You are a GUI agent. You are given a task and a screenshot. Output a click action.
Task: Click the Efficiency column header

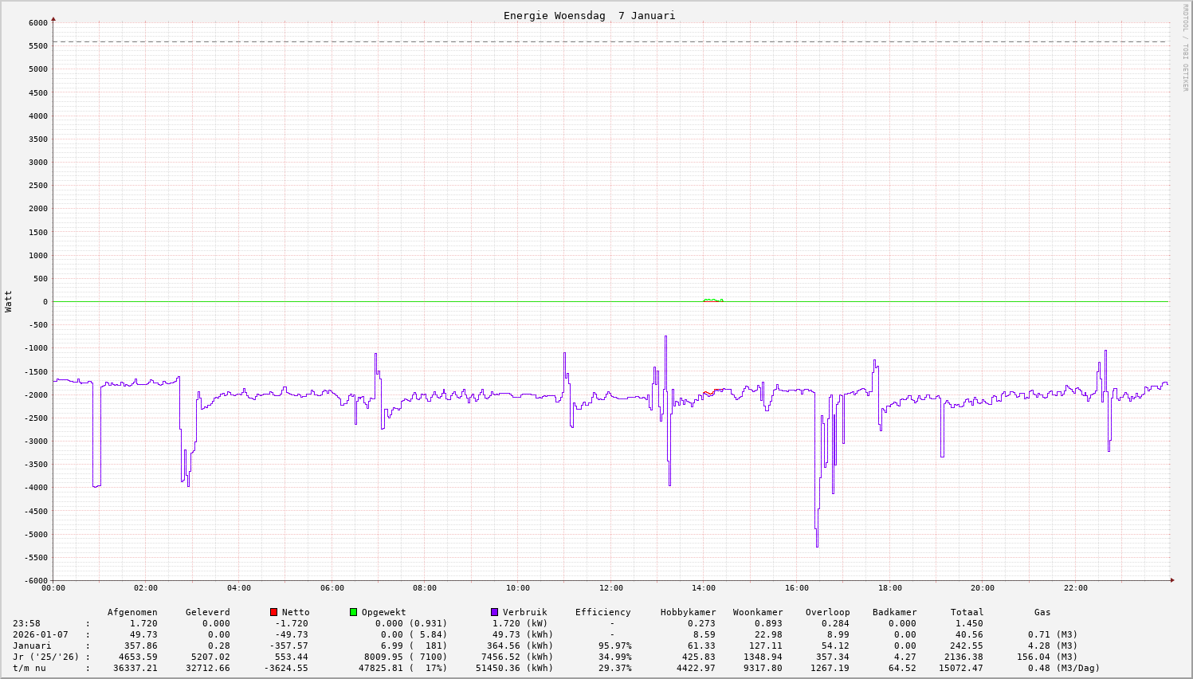pyautogui.click(x=602, y=613)
